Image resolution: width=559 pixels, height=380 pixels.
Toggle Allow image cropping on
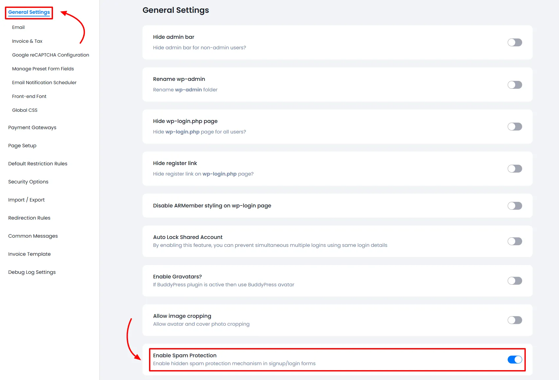click(x=514, y=320)
